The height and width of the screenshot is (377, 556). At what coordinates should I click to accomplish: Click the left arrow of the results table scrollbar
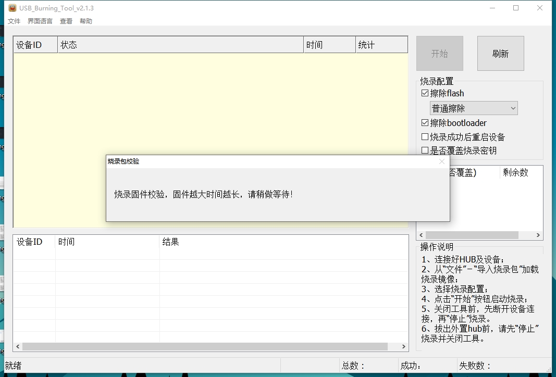[18, 346]
